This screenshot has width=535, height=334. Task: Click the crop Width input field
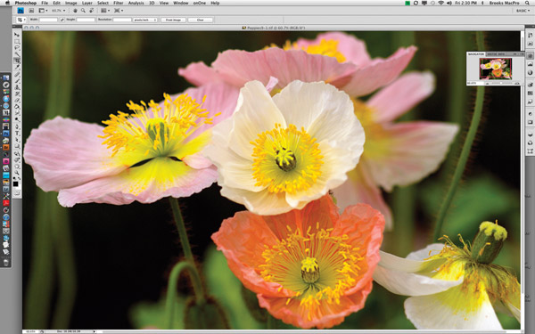(x=48, y=20)
